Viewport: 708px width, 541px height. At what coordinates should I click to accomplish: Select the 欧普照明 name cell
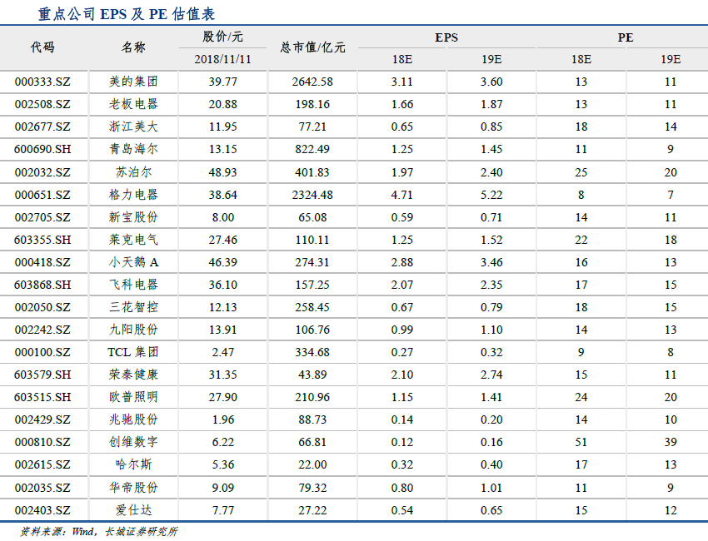(133, 397)
